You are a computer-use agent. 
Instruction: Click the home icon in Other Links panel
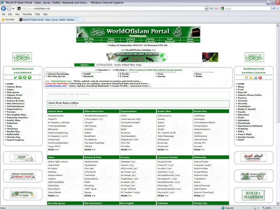pos(246,78)
